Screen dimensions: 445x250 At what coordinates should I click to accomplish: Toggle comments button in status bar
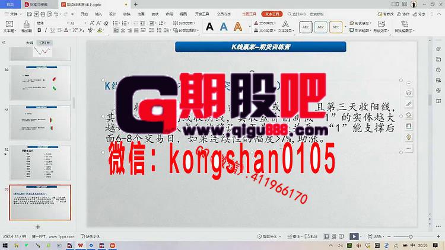[x=311, y=236]
